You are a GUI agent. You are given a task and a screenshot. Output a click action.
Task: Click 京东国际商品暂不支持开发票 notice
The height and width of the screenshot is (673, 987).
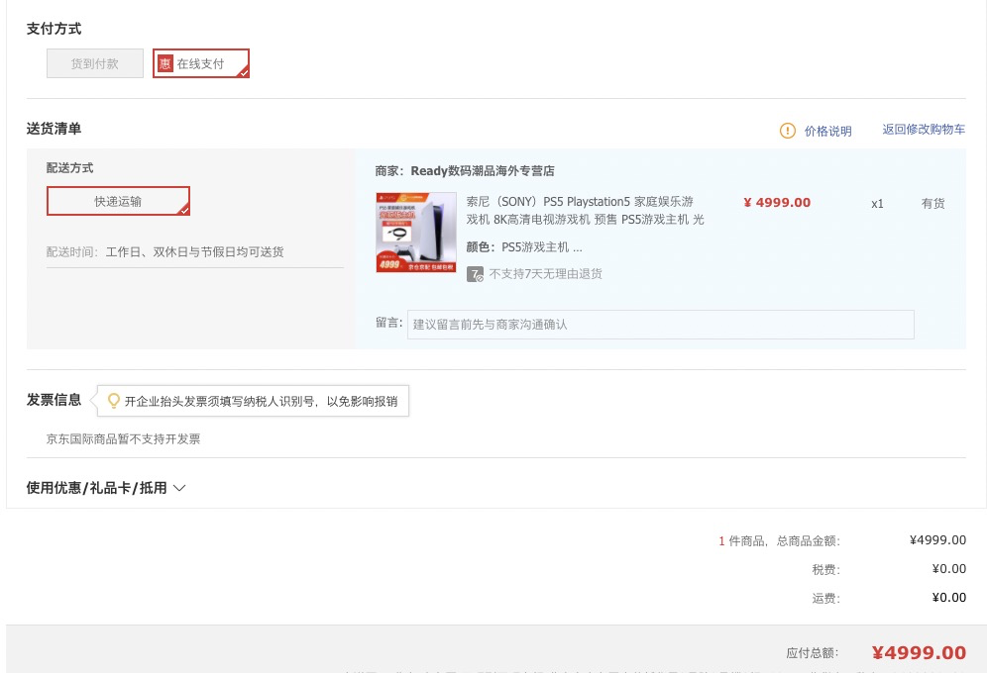[123, 439]
